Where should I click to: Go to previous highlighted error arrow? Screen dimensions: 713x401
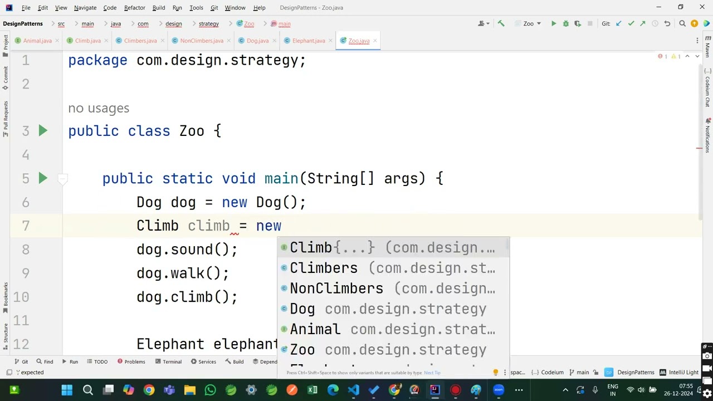[687, 56]
